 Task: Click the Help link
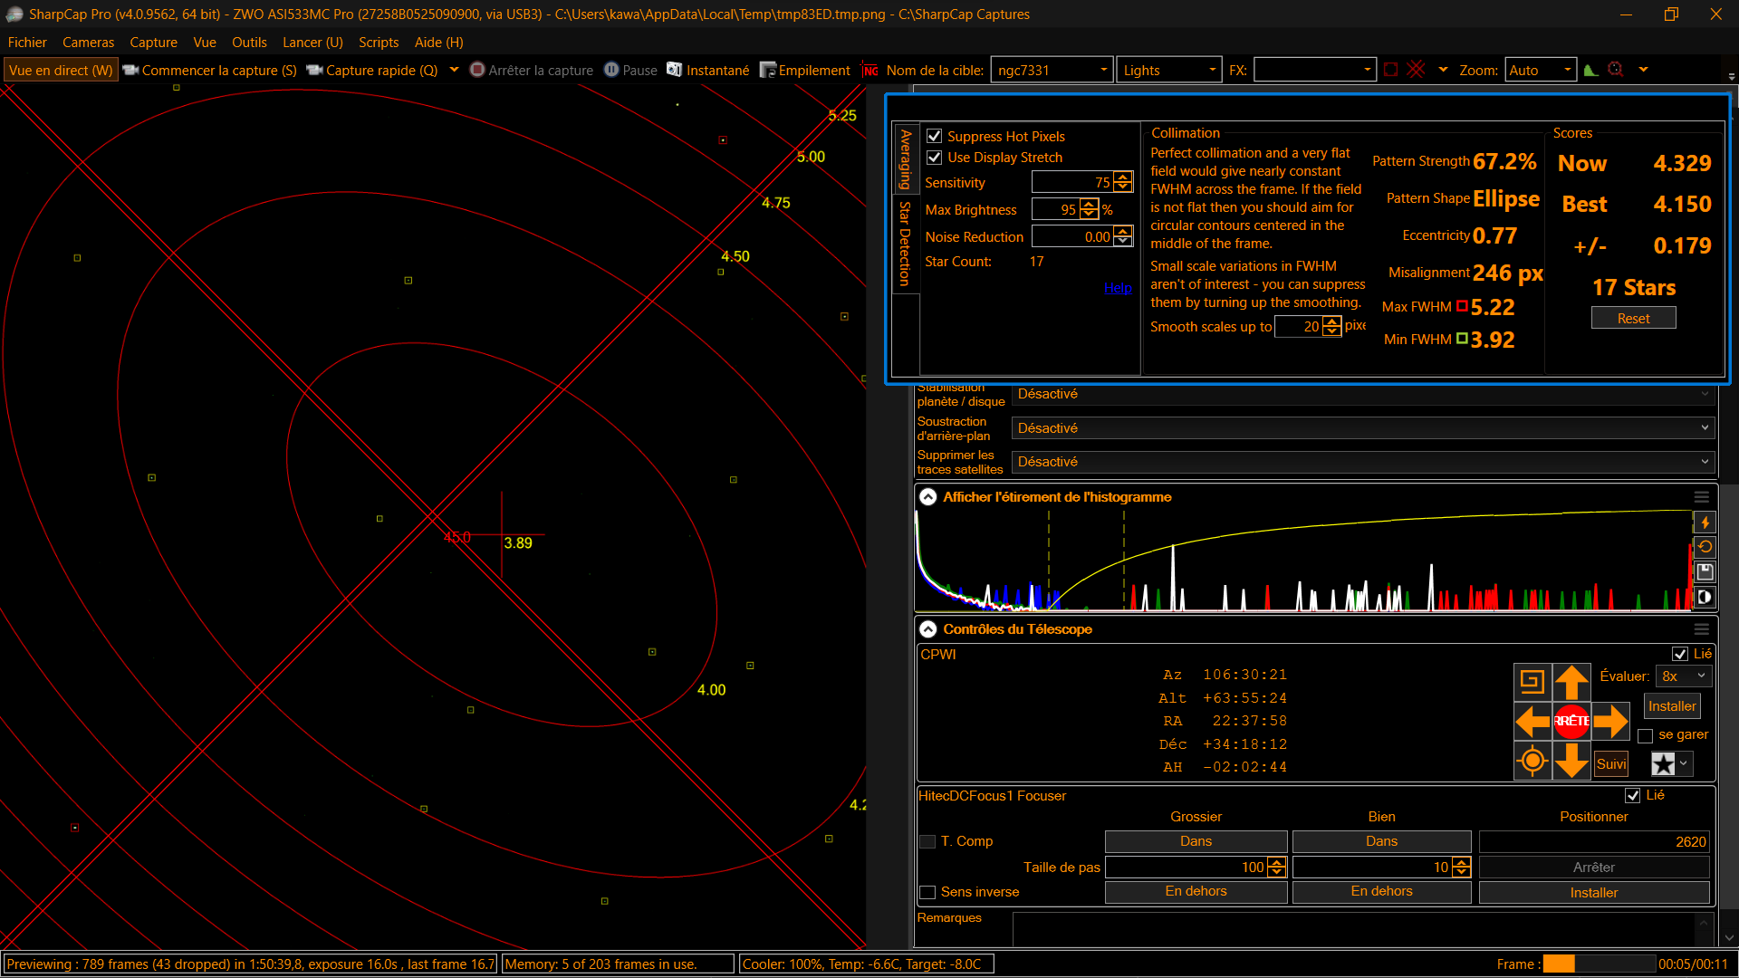click(x=1118, y=288)
